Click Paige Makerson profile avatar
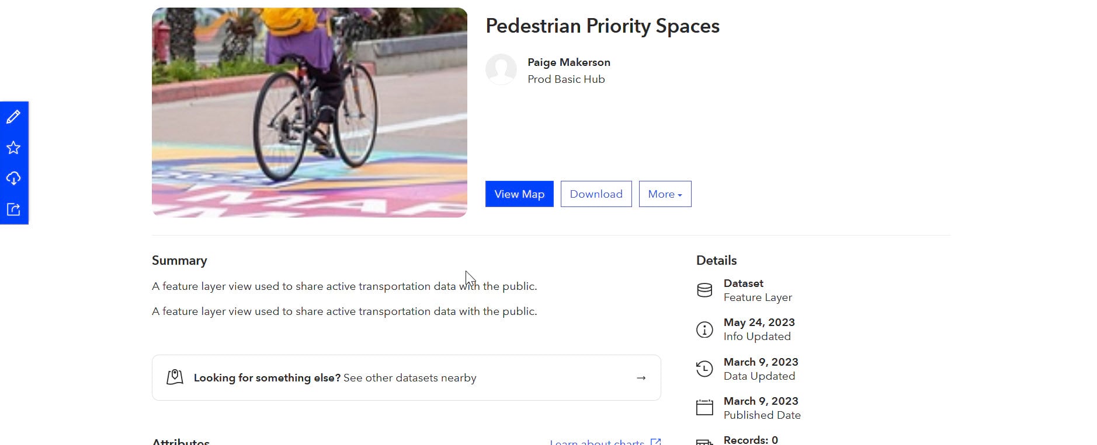This screenshot has width=1097, height=445. pos(501,70)
